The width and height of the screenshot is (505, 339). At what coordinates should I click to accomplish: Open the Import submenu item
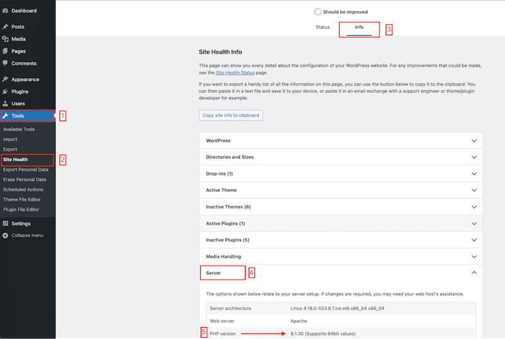[10, 140]
